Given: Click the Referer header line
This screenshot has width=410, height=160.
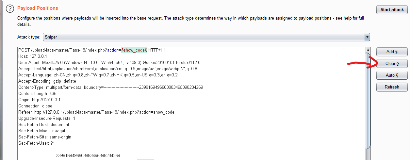Looking at the screenshot, I should (96, 112).
